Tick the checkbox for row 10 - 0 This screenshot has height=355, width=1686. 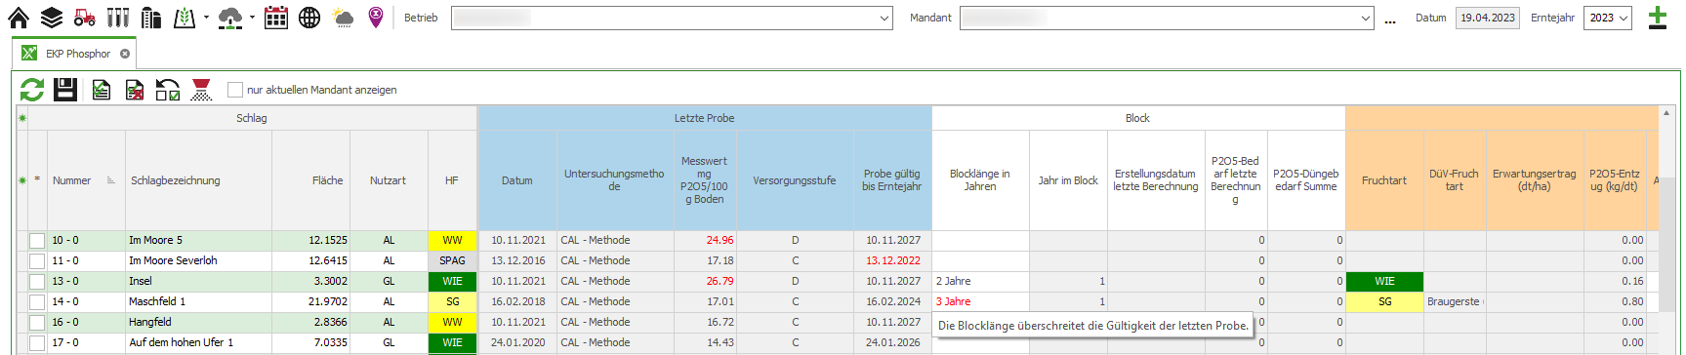coord(37,241)
